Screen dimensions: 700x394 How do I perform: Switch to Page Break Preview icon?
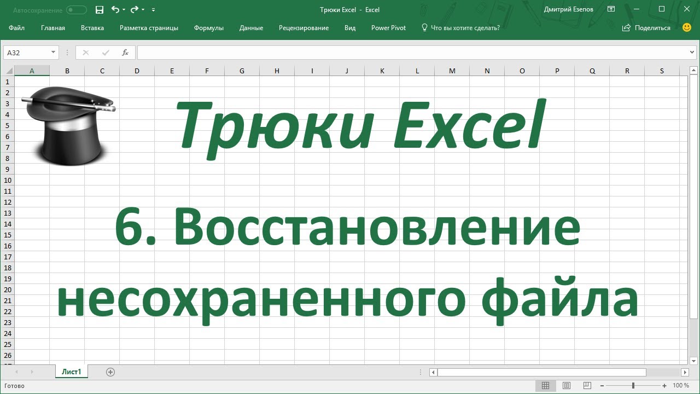pyautogui.click(x=586, y=386)
